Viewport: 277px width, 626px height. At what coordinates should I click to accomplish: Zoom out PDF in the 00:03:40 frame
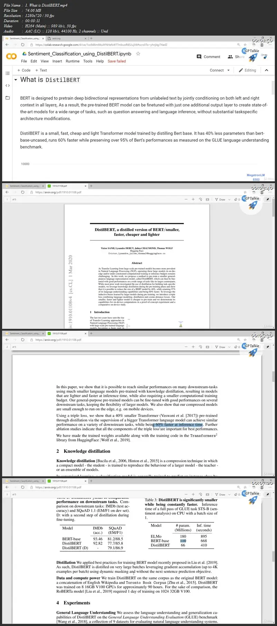point(186,199)
